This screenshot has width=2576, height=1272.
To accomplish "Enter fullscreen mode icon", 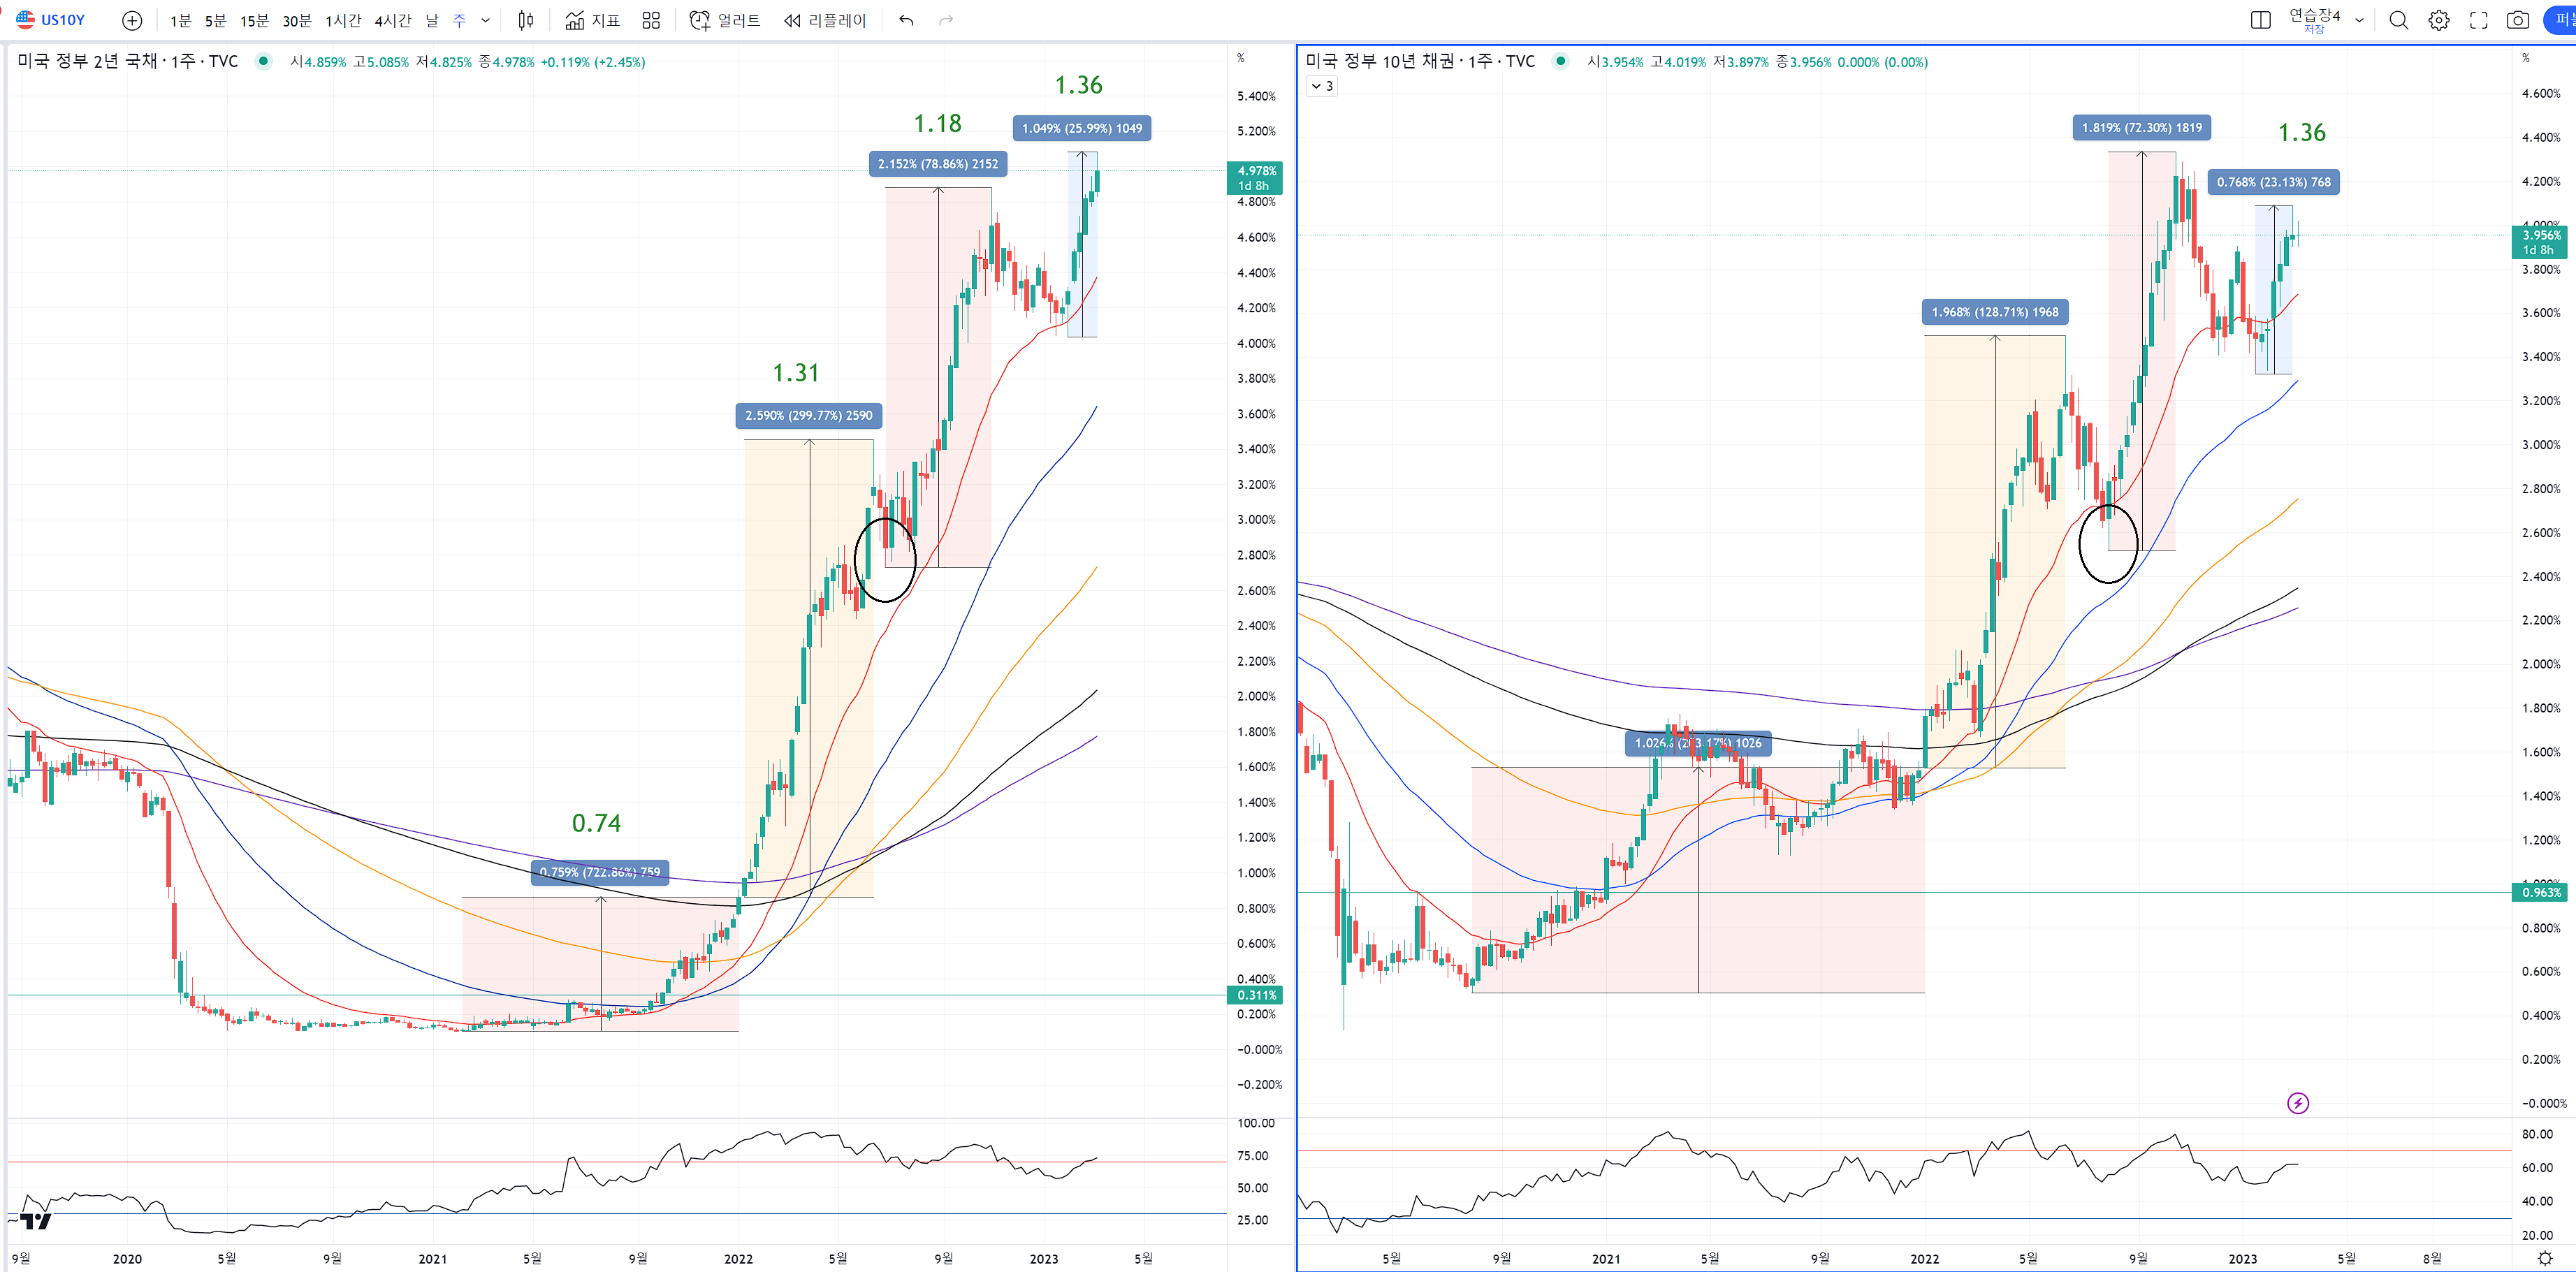I will pos(2479,20).
